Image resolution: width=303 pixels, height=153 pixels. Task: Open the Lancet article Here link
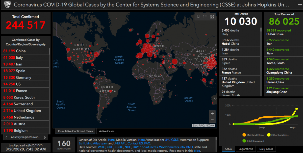[x=111, y=140]
